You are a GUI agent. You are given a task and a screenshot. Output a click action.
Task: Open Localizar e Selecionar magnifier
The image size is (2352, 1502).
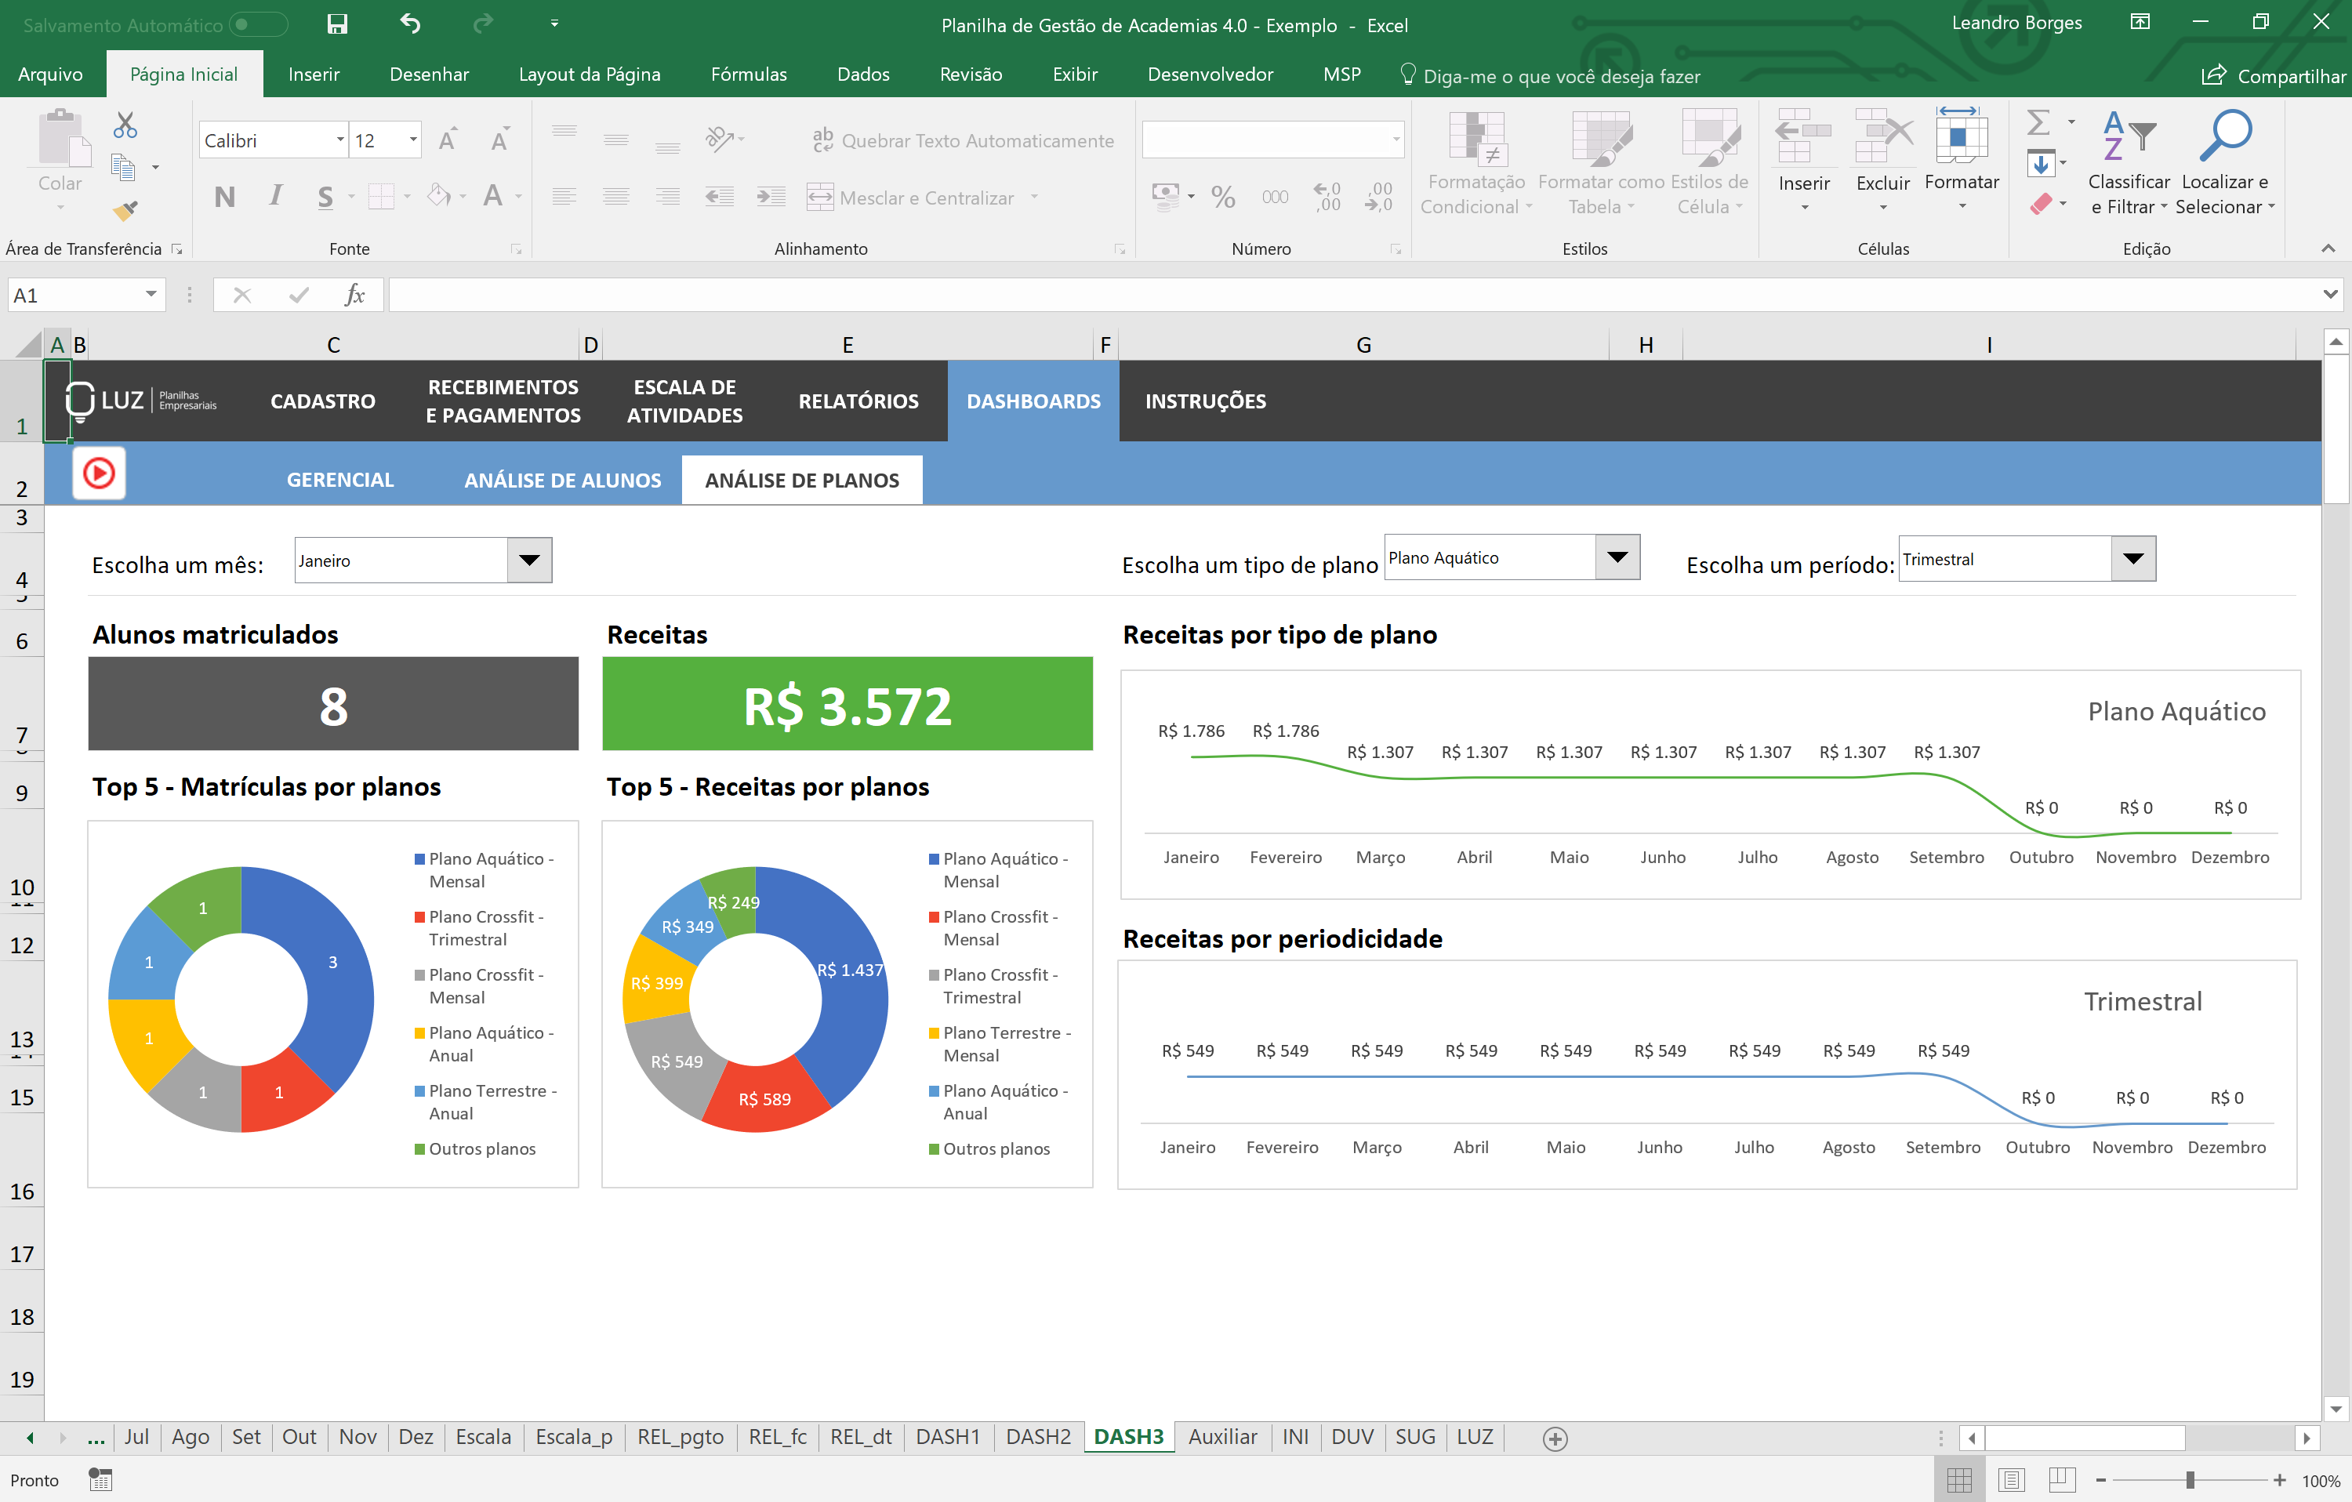coord(2224,136)
